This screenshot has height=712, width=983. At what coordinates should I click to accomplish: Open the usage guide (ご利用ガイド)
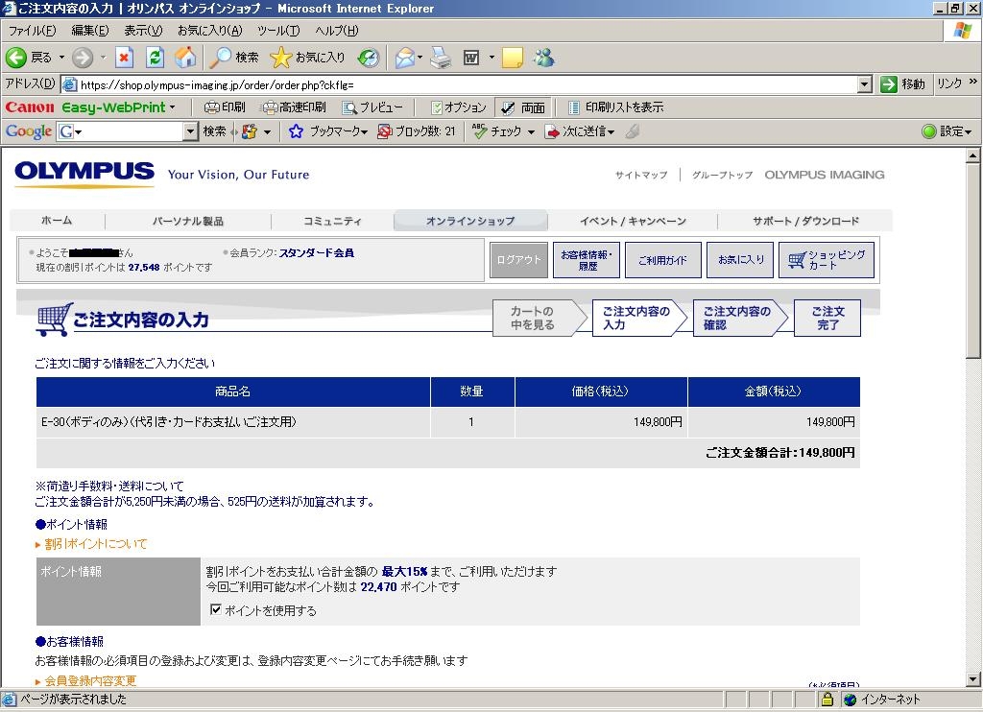coord(662,259)
